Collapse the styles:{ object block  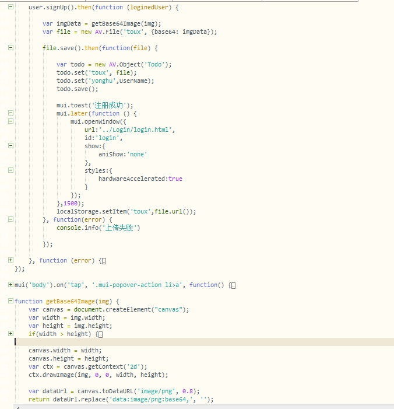10,170
